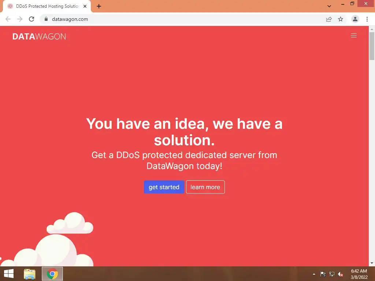This screenshot has height=281, width=375.
Task: Click the Chrome taskbar icon
Action: pos(52,274)
